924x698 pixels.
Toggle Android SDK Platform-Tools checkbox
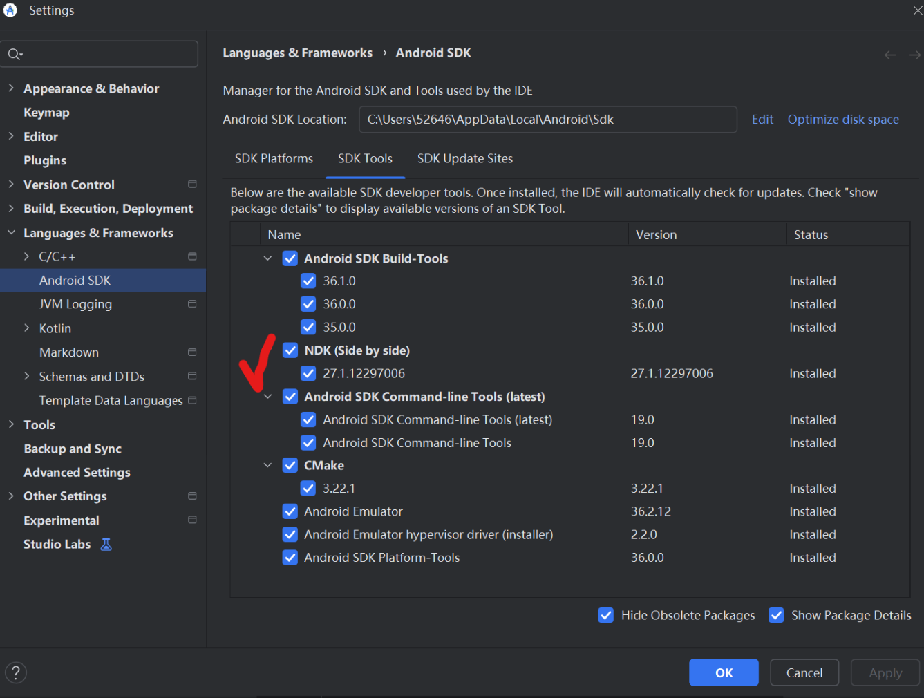coord(290,558)
